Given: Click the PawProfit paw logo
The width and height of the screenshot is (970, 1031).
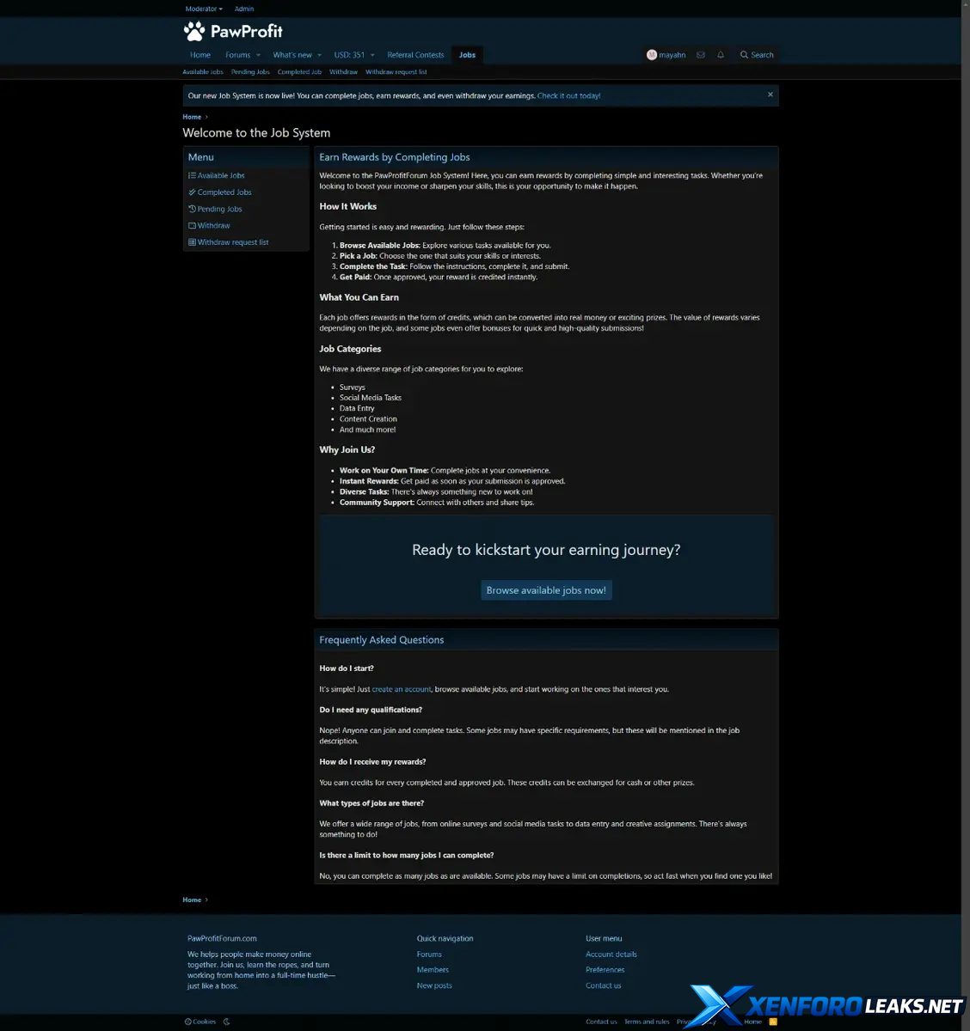Looking at the screenshot, I should pos(194,32).
